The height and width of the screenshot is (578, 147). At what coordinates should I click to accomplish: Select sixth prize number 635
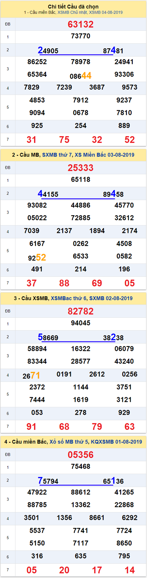coord(81,556)
